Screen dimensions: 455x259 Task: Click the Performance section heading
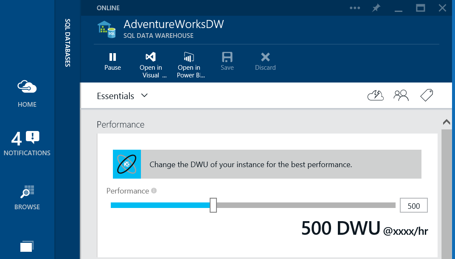click(121, 125)
